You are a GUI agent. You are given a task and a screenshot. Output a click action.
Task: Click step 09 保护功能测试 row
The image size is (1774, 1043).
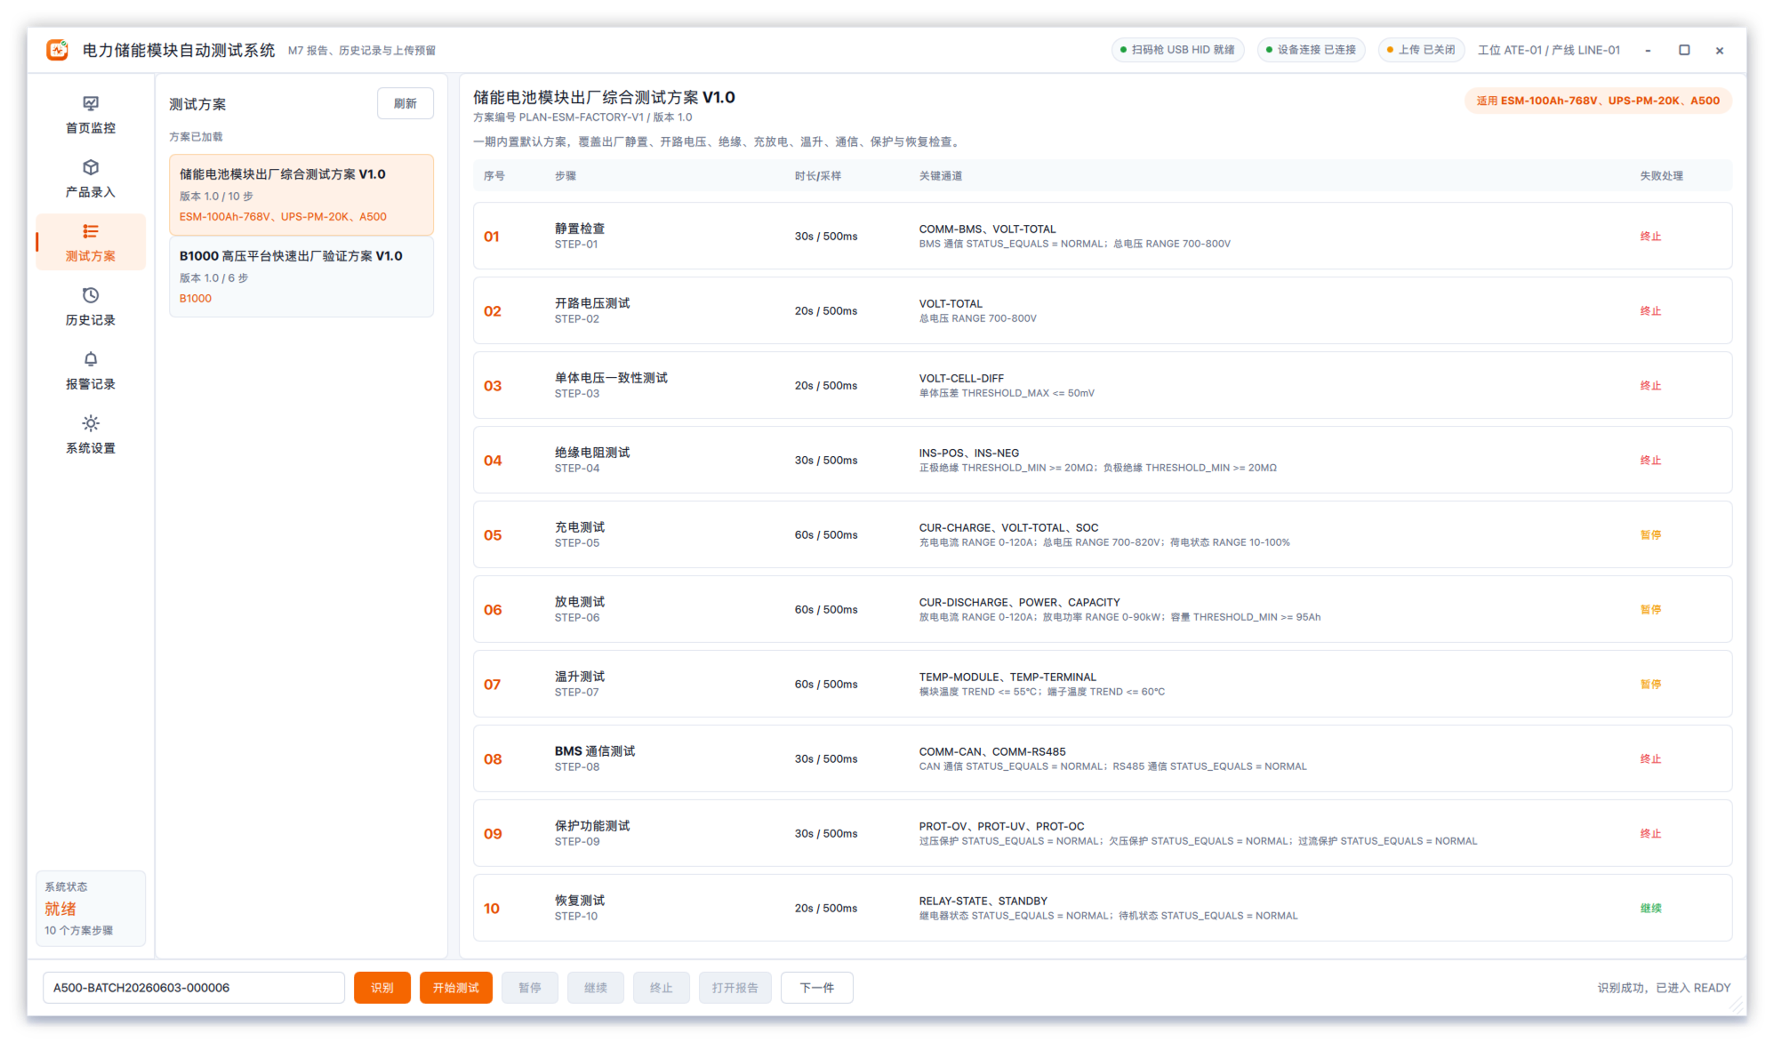click(1103, 834)
